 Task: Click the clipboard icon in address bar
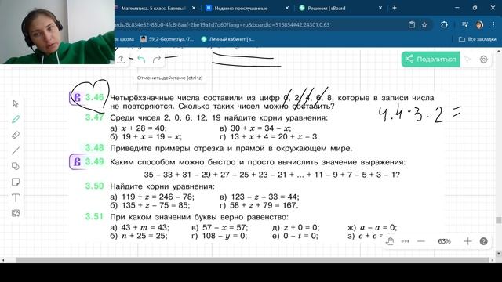(x=412, y=24)
